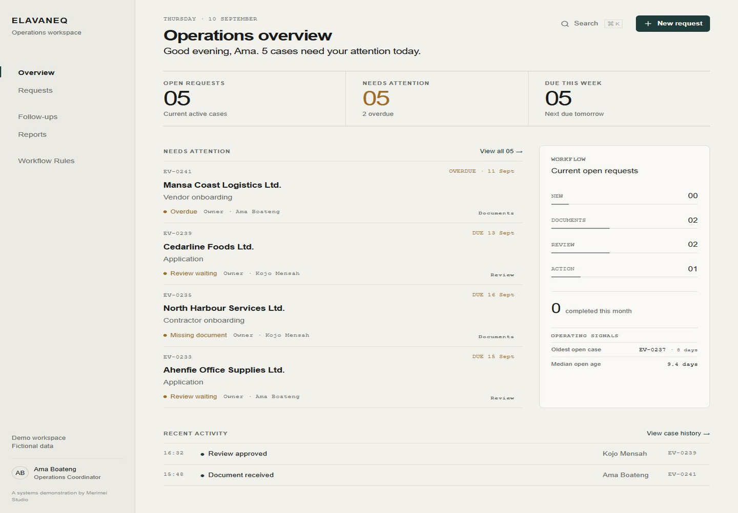Open the Ahenfie Office Supplies Ltd. case

coord(343,377)
